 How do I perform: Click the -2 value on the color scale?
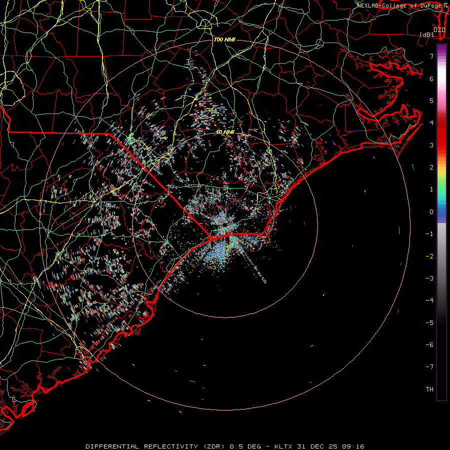click(x=429, y=256)
